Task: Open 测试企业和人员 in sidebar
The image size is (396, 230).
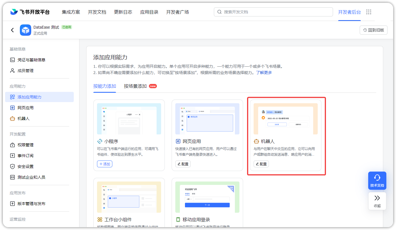Action: click(x=39, y=177)
